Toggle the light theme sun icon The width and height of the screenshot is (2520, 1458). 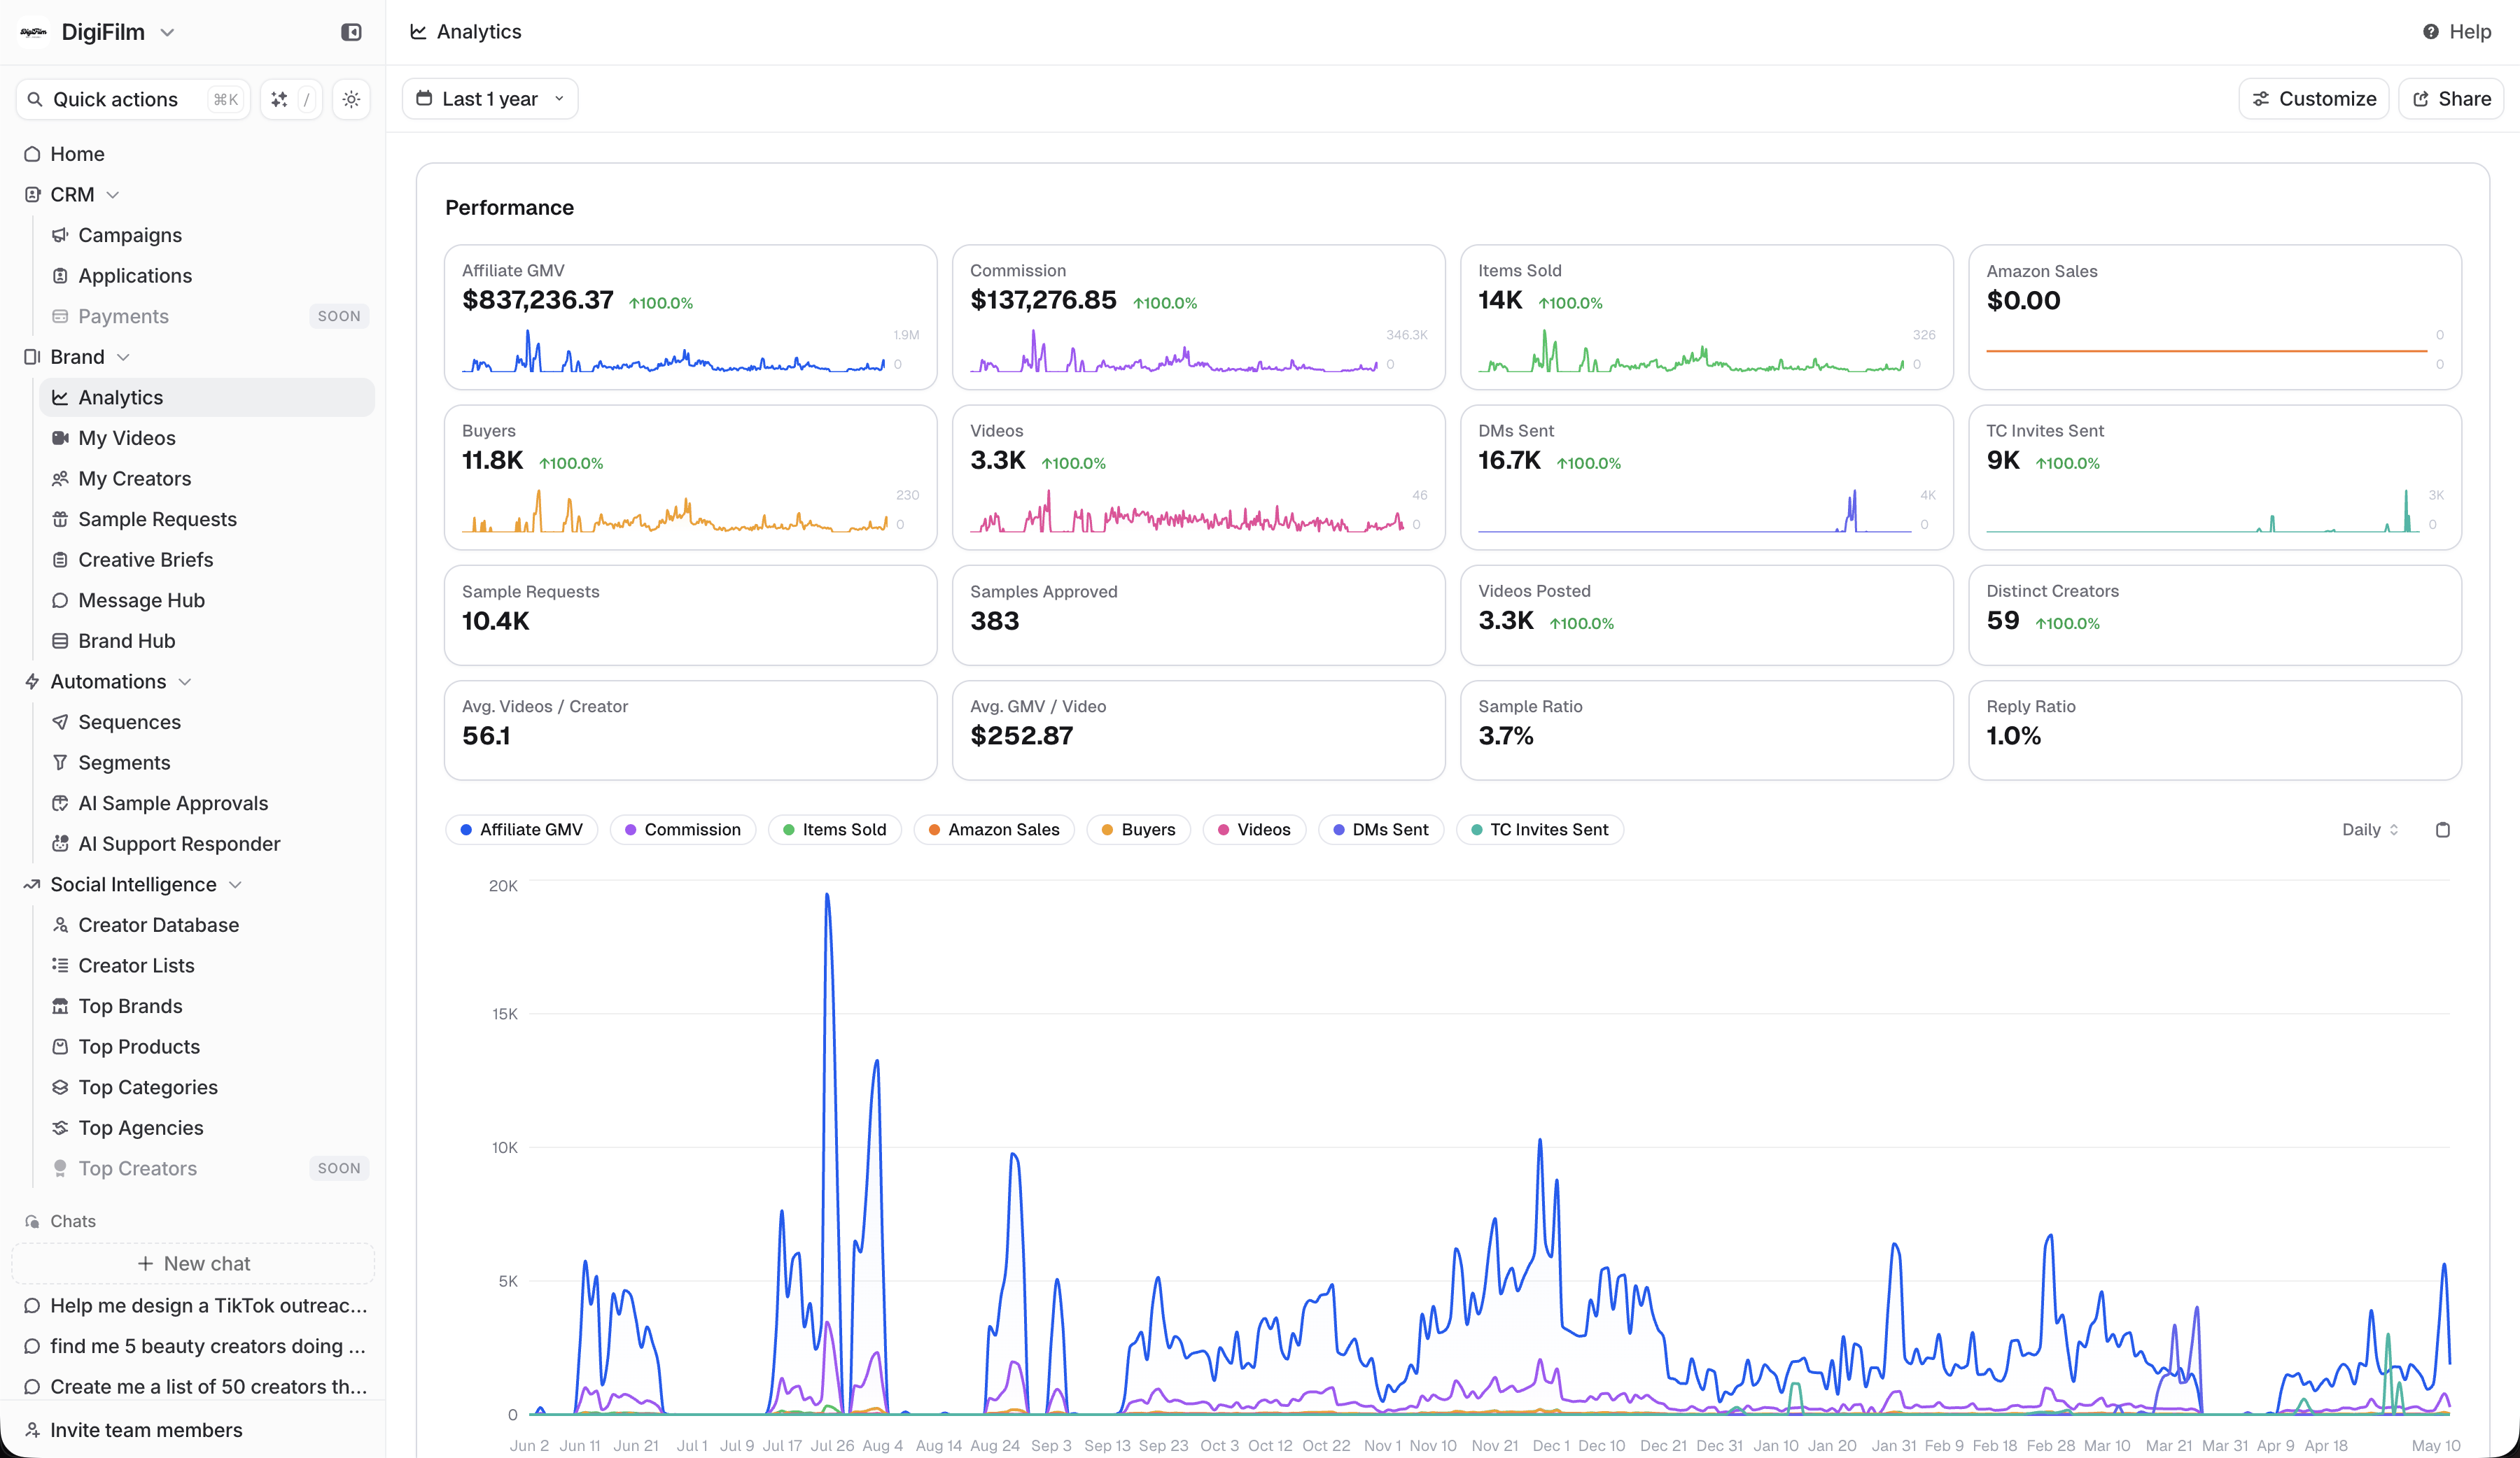coord(351,99)
